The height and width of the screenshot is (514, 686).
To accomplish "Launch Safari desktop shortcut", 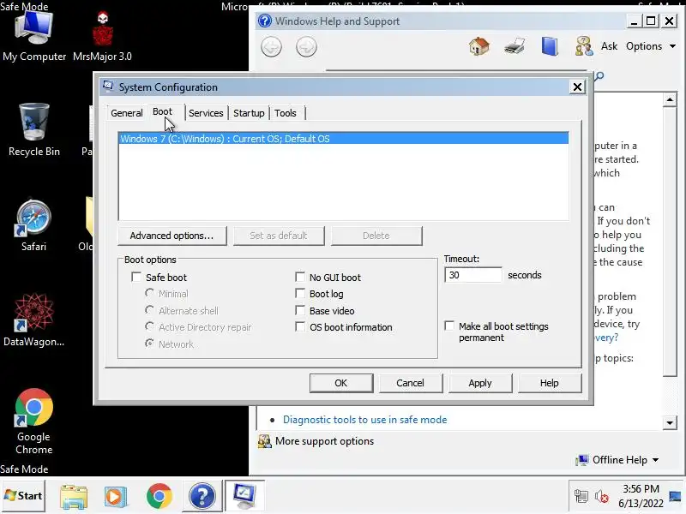I will (x=33, y=225).
